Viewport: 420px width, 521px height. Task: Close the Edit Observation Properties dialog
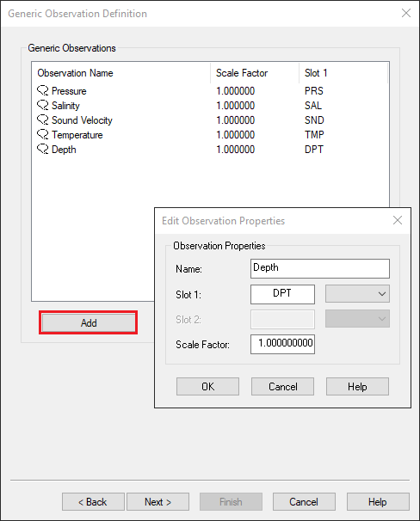398,220
